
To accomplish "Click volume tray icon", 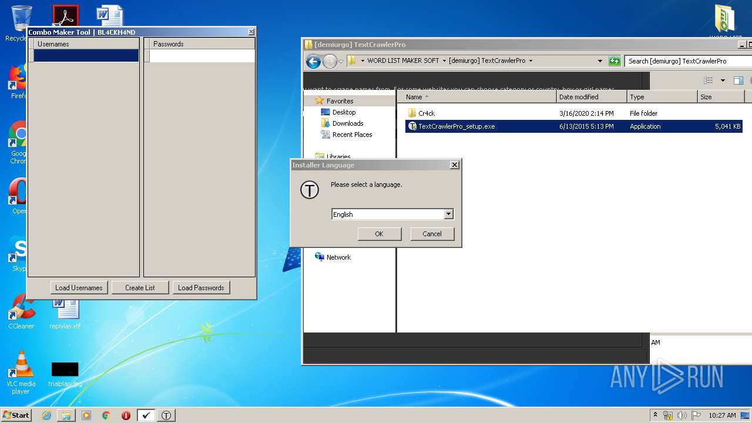I will point(683,415).
